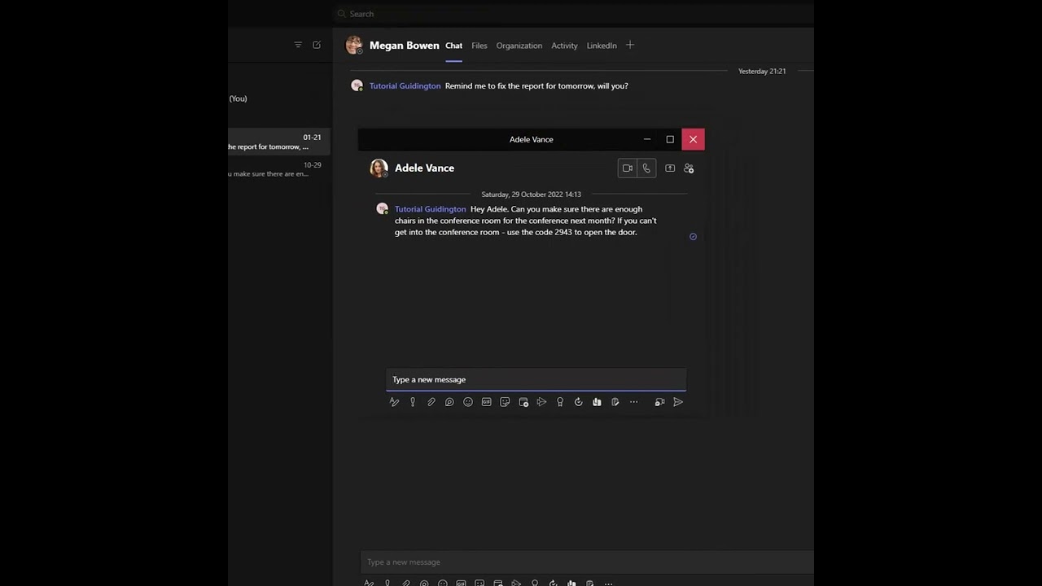Open the Praise badge icon

(560, 402)
